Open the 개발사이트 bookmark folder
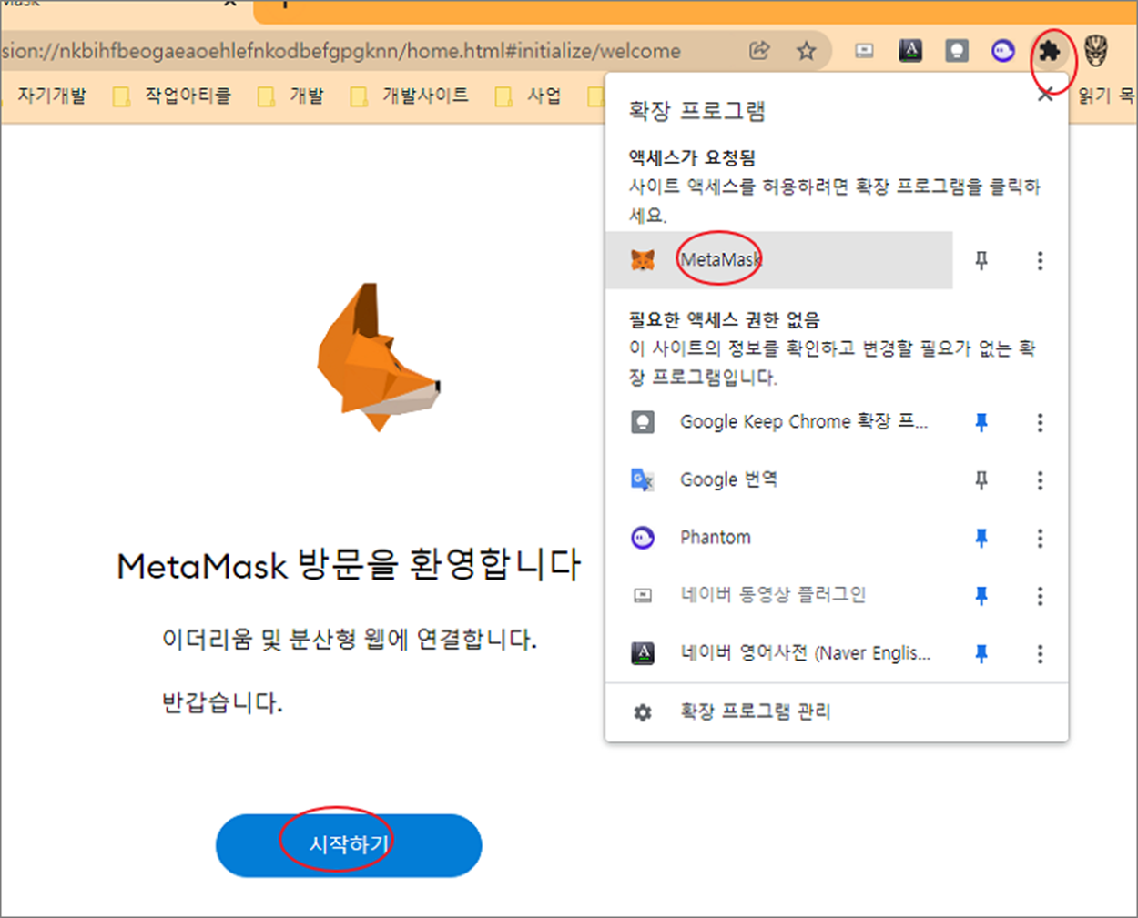The height and width of the screenshot is (918, 1138). point(410,96)
